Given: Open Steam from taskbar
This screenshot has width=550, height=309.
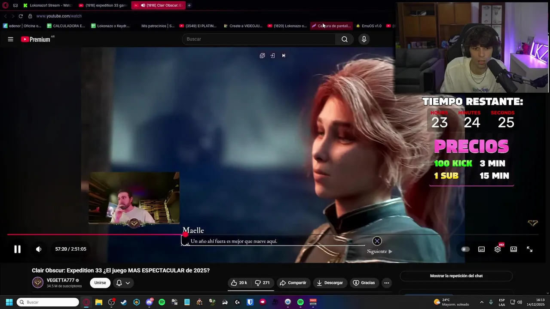Looking at the screenshot, I should [124, 302].
